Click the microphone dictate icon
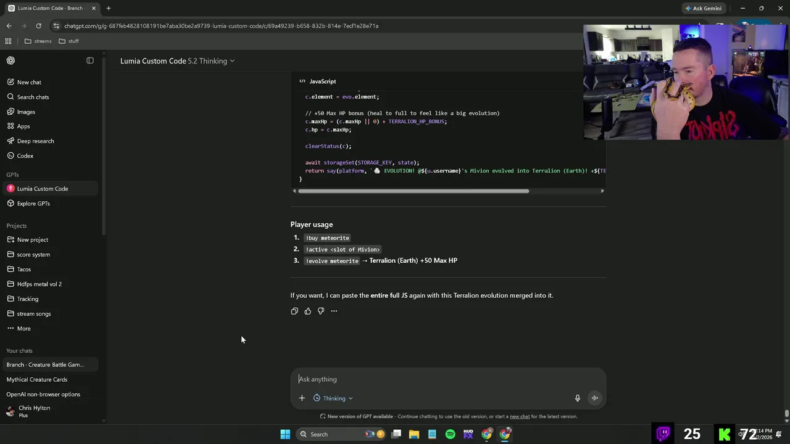The image size is (790, 444). 578,398
